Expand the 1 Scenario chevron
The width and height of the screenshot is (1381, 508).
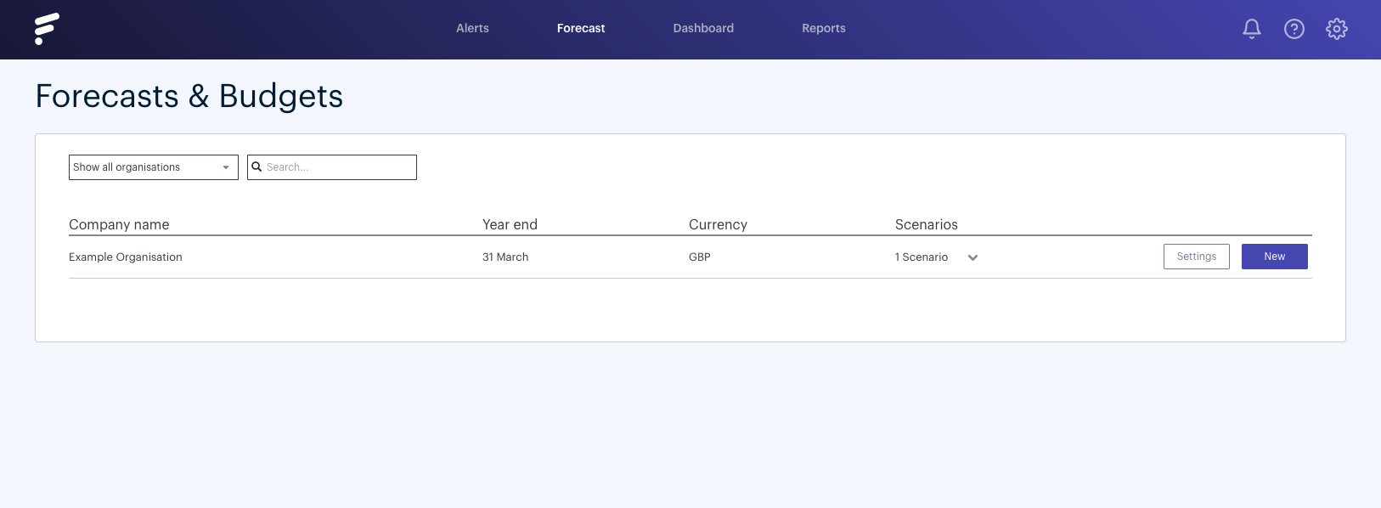(972, 257)
